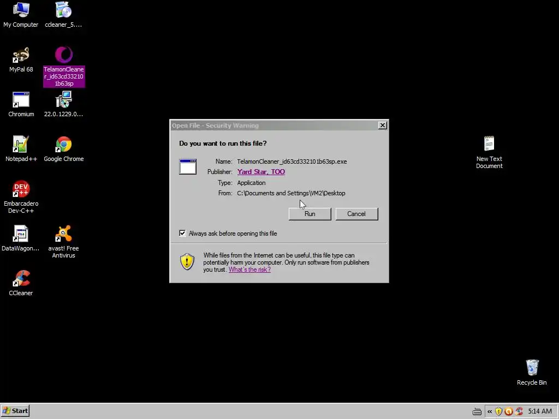Image resolution: width=559 pixels, height=419 pixels.
Task: Click the C:\Documents and Settings\VM2\Desktop path text
Action: pos(292,193)
